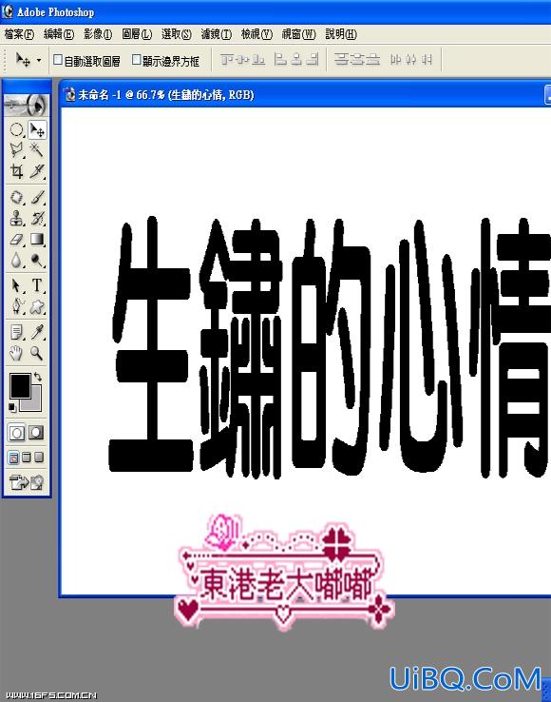551x702 pixels.
Task: Click the distribute bottom edges icon
Action: pos(373,59)
